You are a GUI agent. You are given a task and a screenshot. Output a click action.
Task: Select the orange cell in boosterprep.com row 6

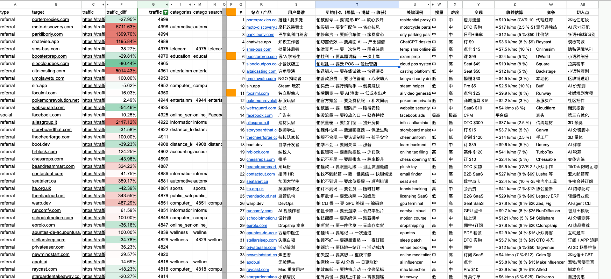(x=231, y=56)
